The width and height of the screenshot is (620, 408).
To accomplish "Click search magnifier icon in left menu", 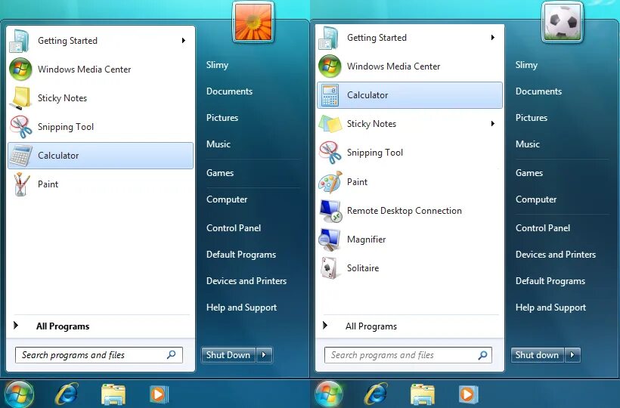I will (x=171, y=354).
